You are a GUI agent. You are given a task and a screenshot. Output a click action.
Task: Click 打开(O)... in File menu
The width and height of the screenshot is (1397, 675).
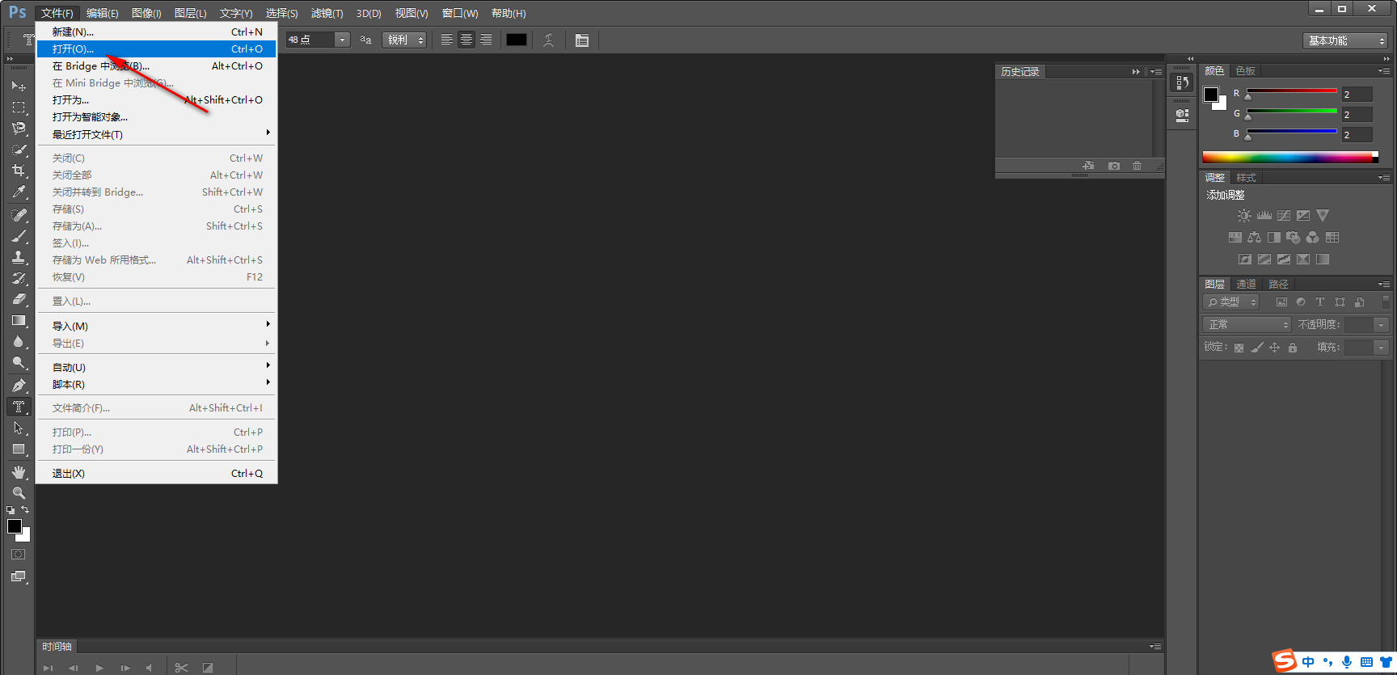pyautogui.click(x=157, y=49)
